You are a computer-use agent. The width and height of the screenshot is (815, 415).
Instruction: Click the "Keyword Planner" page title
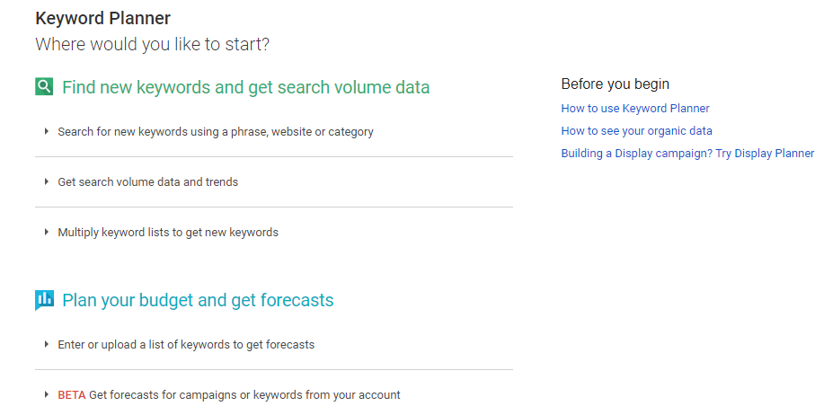click(102, 18)
